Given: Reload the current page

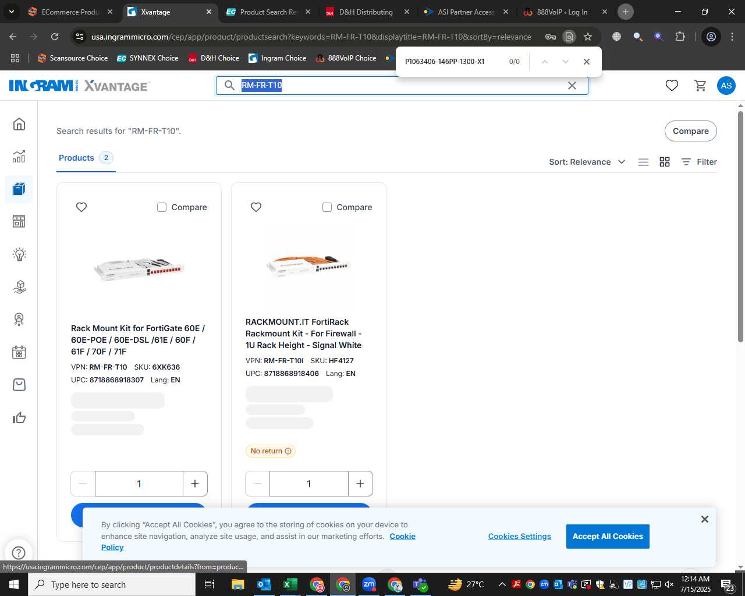Looking at the screenshot, I should click(x=55, y=37).
